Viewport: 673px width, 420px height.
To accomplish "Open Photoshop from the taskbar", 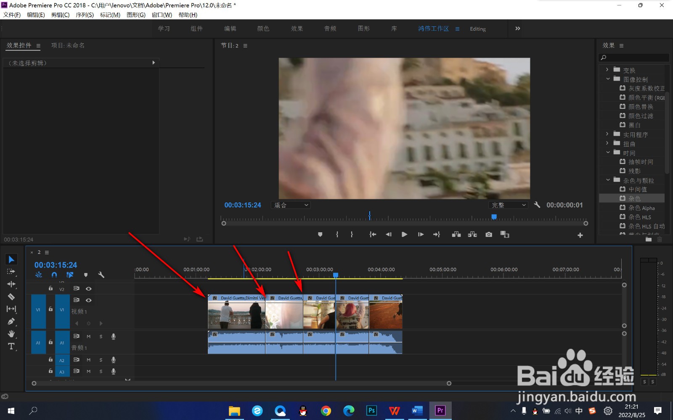I will point(371,410).
